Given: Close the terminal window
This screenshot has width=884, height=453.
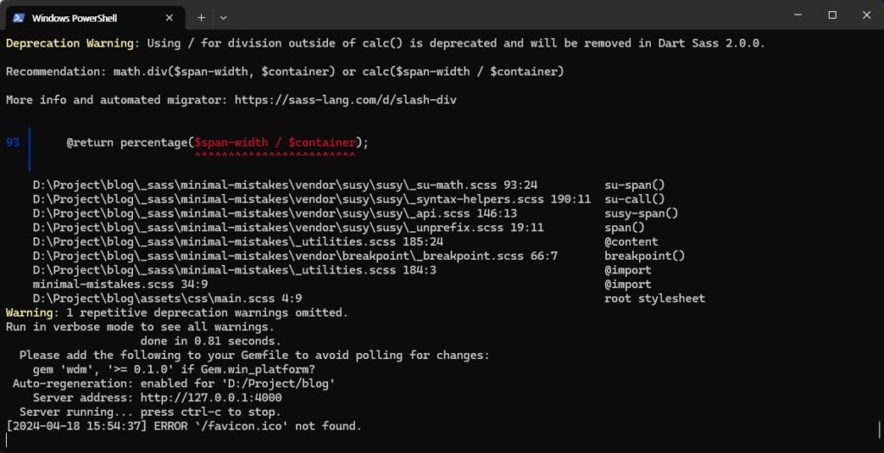Looking at the screenshot, I should point(867,16).
